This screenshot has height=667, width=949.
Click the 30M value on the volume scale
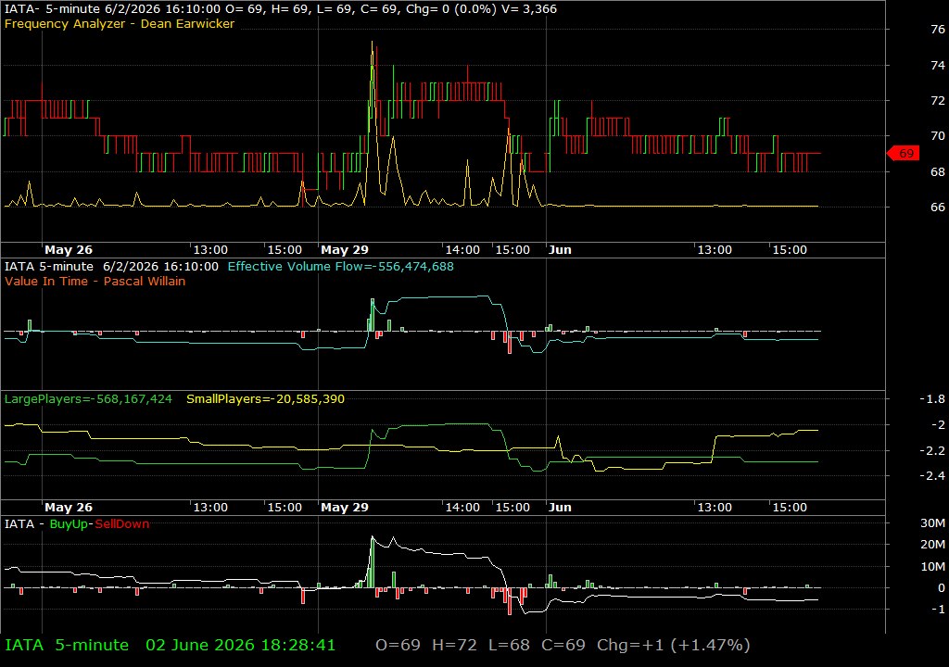click(932, 523)
